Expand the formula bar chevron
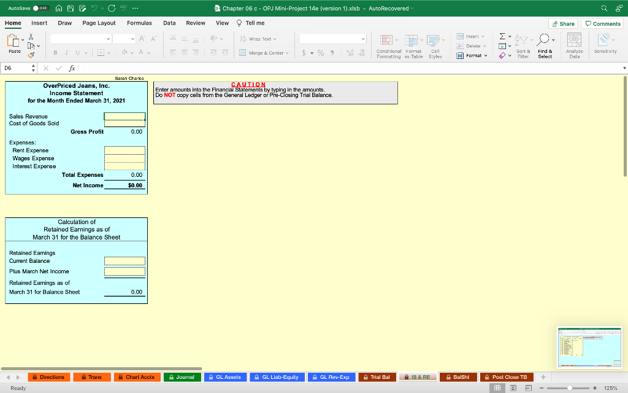 (624, 68)
